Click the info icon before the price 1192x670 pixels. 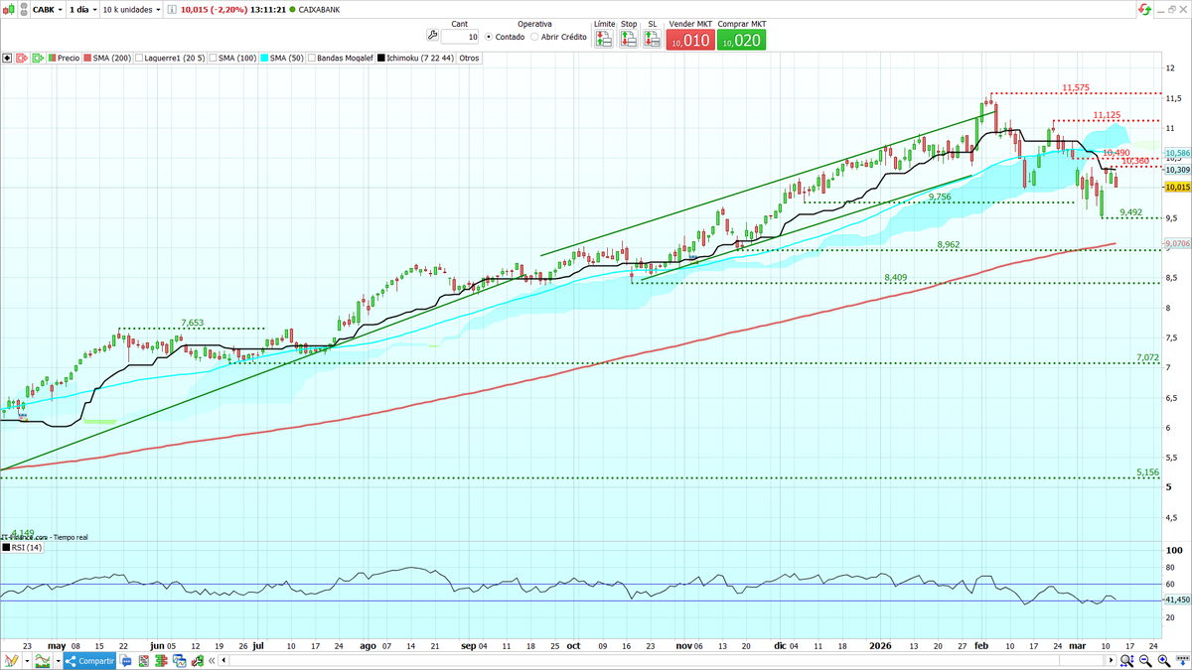172,9
